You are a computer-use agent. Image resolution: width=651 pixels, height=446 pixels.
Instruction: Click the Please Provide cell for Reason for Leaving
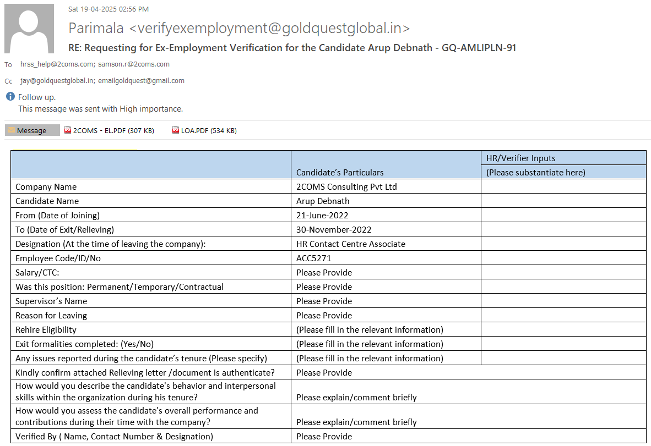pyautogui.click(x=324, y=315)
